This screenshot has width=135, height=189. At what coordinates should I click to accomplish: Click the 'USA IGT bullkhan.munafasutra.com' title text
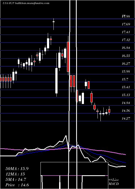click(x=26, y=3)
